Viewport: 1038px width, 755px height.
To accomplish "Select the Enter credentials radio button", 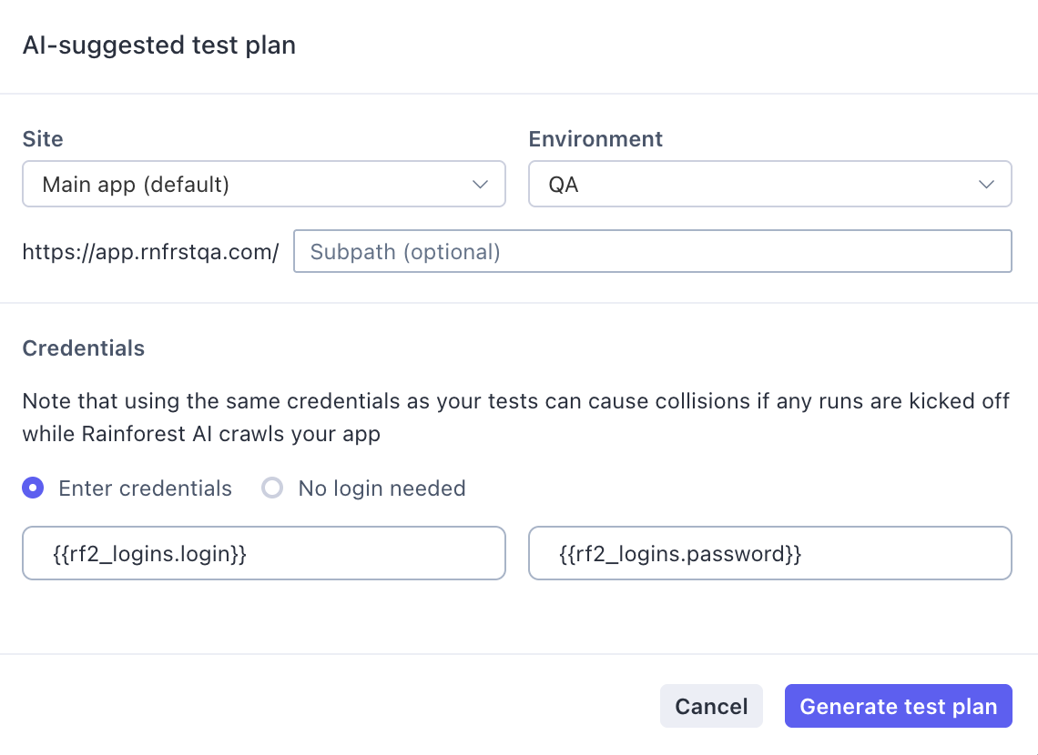I will (34, 488).
